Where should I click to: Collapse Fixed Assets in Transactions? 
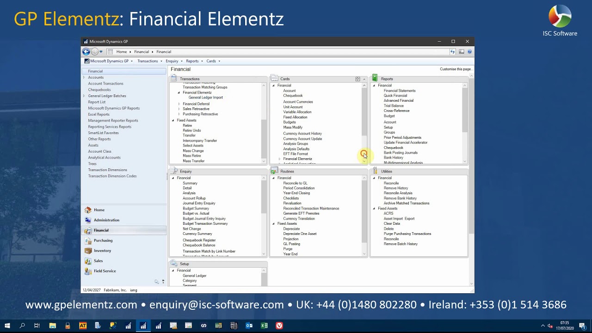pyautogui.click(x=173, y=120)
